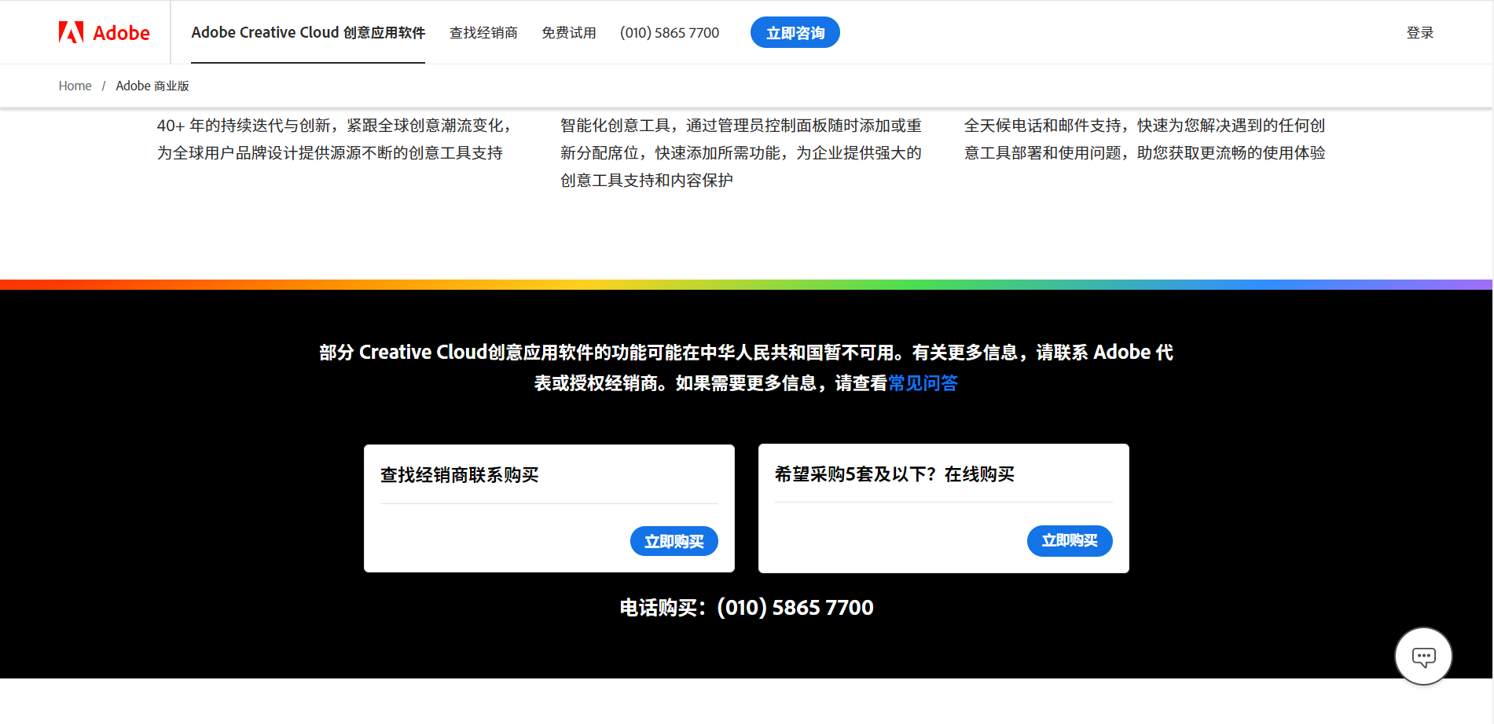Click the 电话购买：(010) 5865 7700 text
This screenshot has height=724, width=1494.
pyautogui.click(x=747, y=608)
